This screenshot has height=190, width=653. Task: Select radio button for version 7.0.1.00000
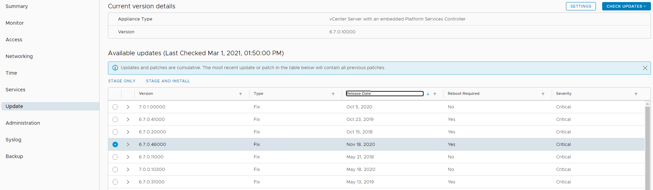(115, 107)
